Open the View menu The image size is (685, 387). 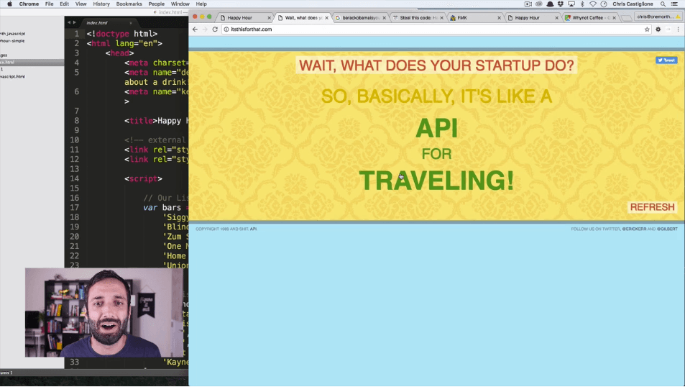pyautogui.click(x=81, y=4)
